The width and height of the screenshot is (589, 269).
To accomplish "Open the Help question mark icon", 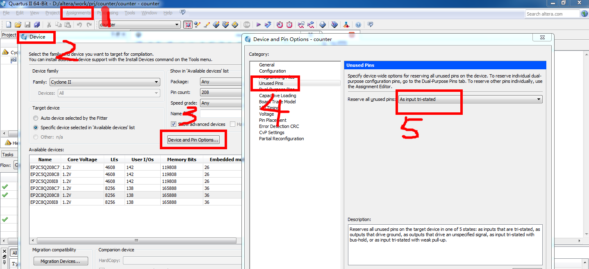I will click(358, 25).
